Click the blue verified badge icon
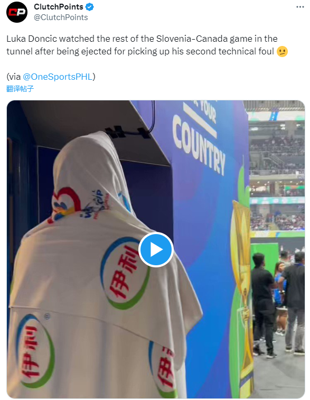The width and height of the screenshot is (310, 400). (x=89, y=7)
